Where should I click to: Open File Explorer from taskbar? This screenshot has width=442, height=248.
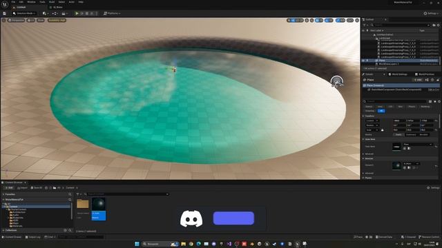point(184,244)
